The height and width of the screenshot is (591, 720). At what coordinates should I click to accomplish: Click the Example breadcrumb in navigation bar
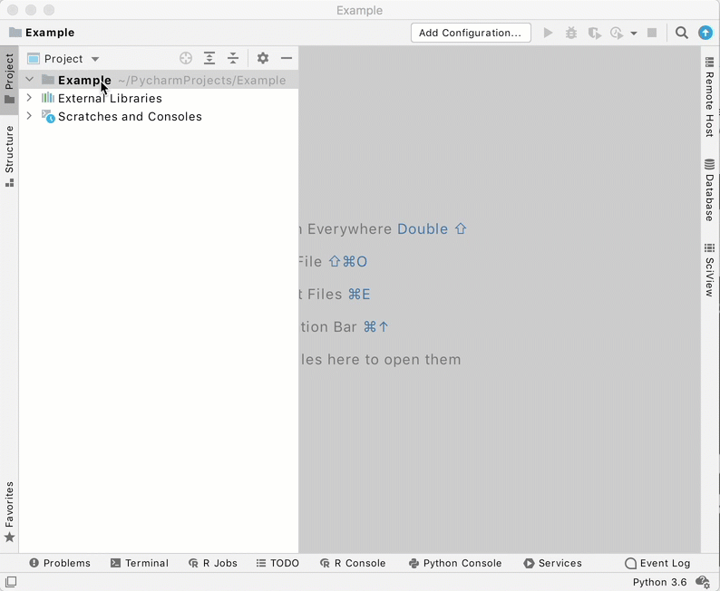42,33
